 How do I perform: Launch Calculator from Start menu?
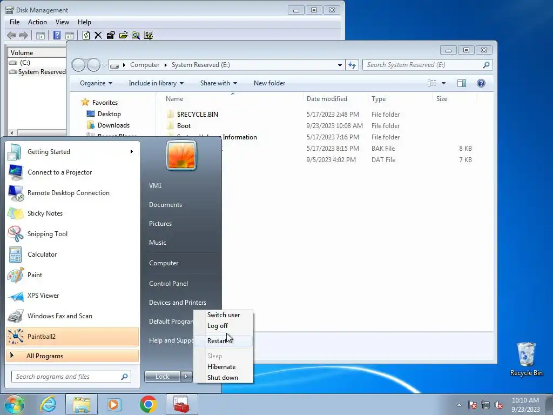(72, 255)
